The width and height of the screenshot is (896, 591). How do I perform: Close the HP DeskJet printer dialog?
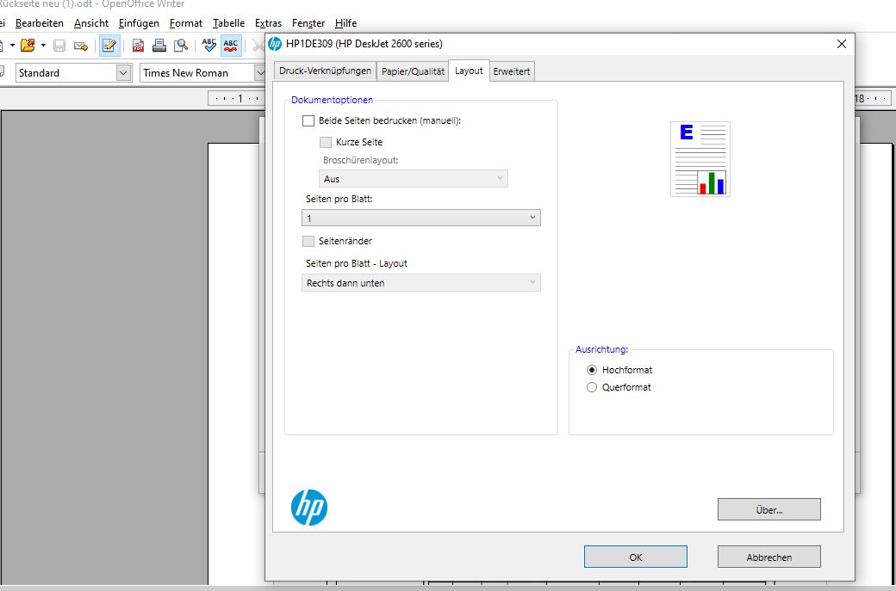point(841,44)
